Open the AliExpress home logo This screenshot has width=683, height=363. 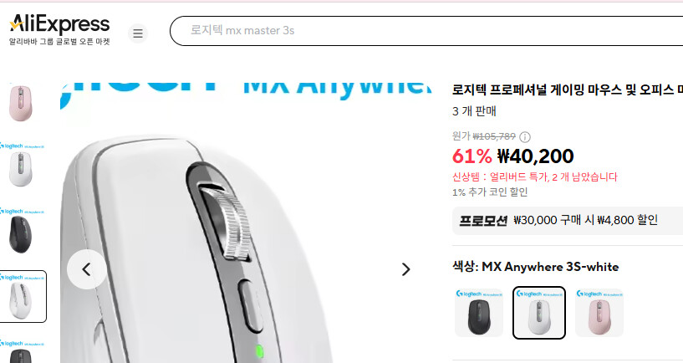(59, 29)
